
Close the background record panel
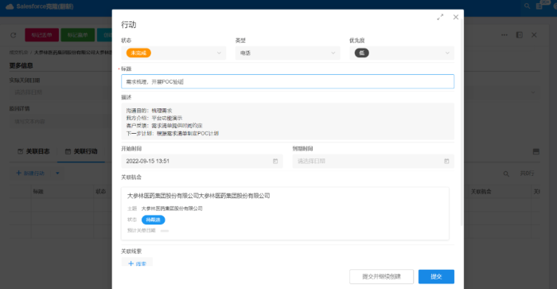point(534,35)
